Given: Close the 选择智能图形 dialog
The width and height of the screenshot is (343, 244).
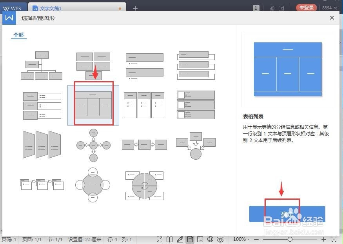Looking at the screenshot, I should pos(332,18).
